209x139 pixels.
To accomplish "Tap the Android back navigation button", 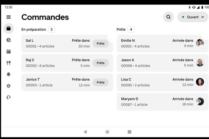I will [85, 132].
